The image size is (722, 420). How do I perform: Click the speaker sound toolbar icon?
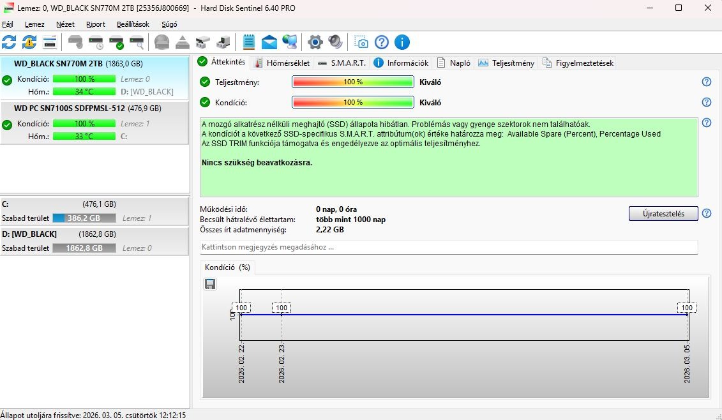[335, 42]
